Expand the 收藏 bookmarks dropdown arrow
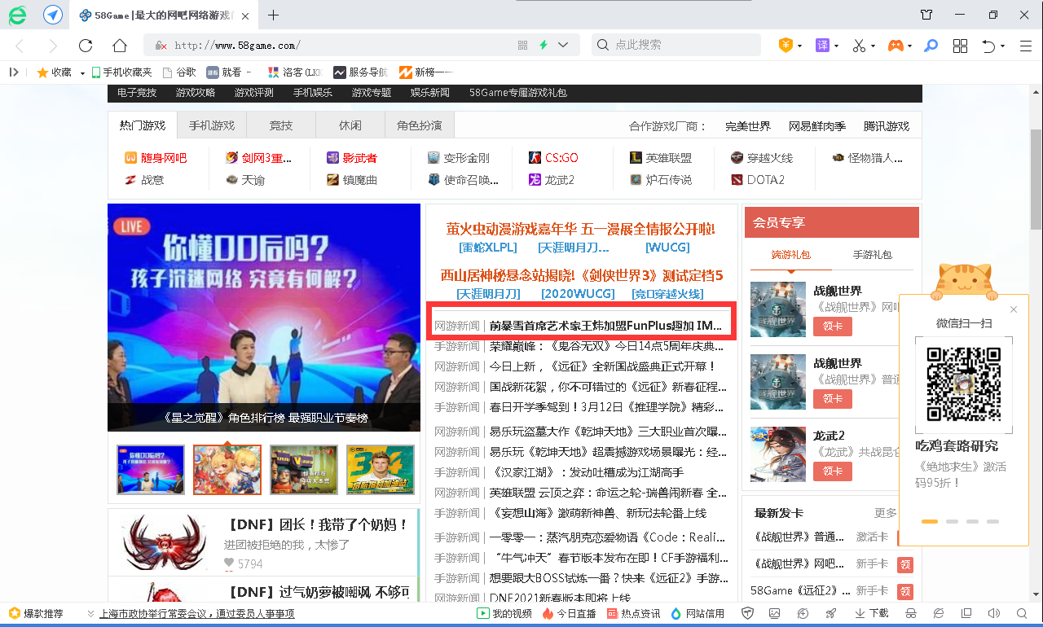Screen dimensions: 1043x627 (82, 73)
